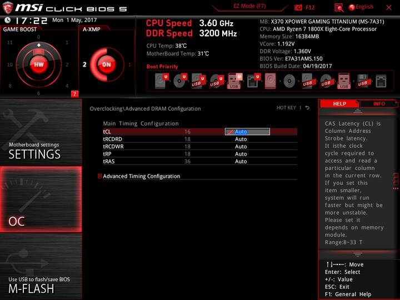Viewport: 400px width, 300px height.
Task: Select the first UEFI hard disk boot device
Action: point(162,81)
